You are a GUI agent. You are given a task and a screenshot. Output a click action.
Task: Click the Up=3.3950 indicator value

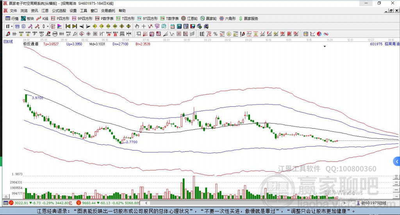[74, 44]
